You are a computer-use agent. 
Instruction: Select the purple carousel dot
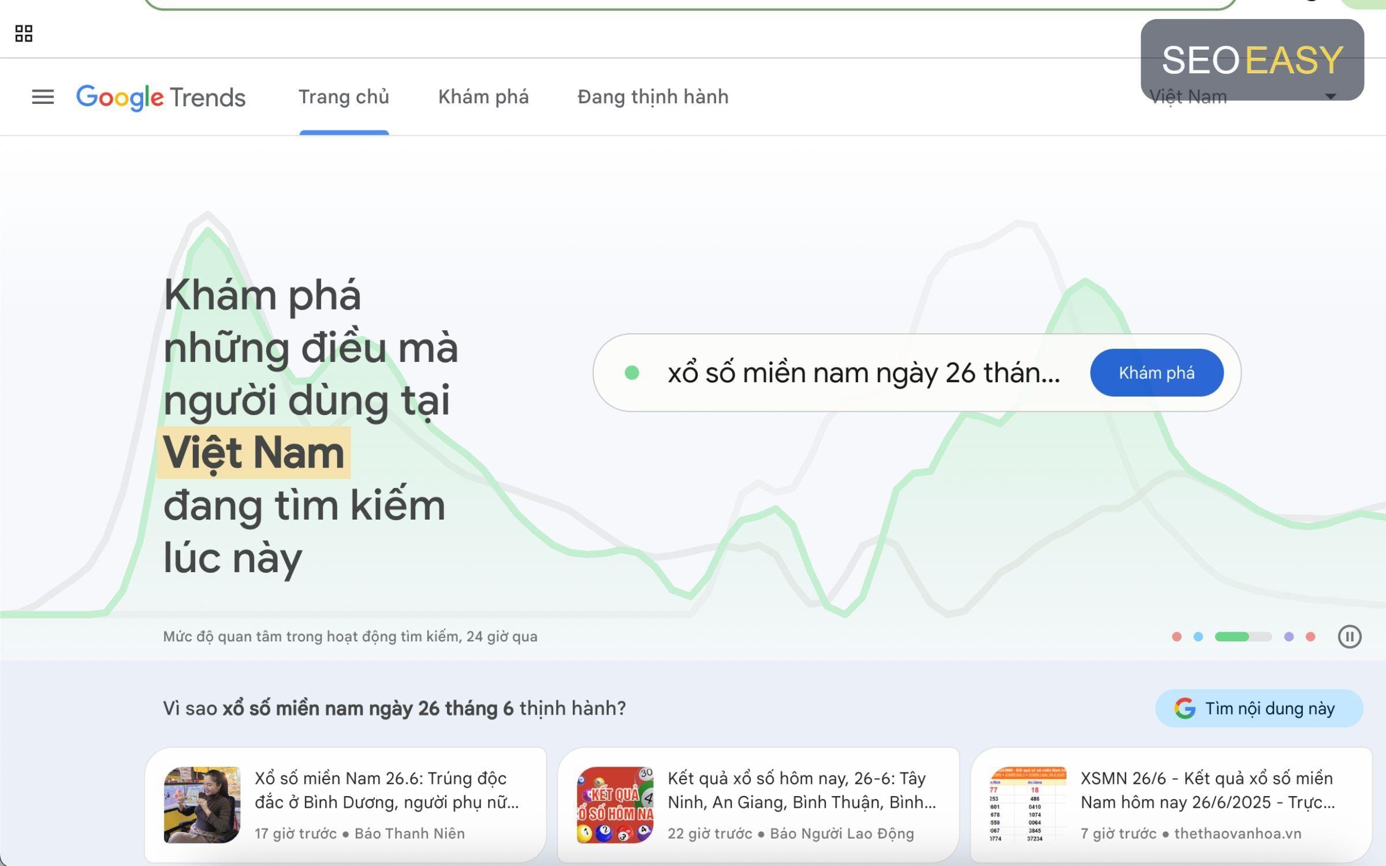[1289, 636]
